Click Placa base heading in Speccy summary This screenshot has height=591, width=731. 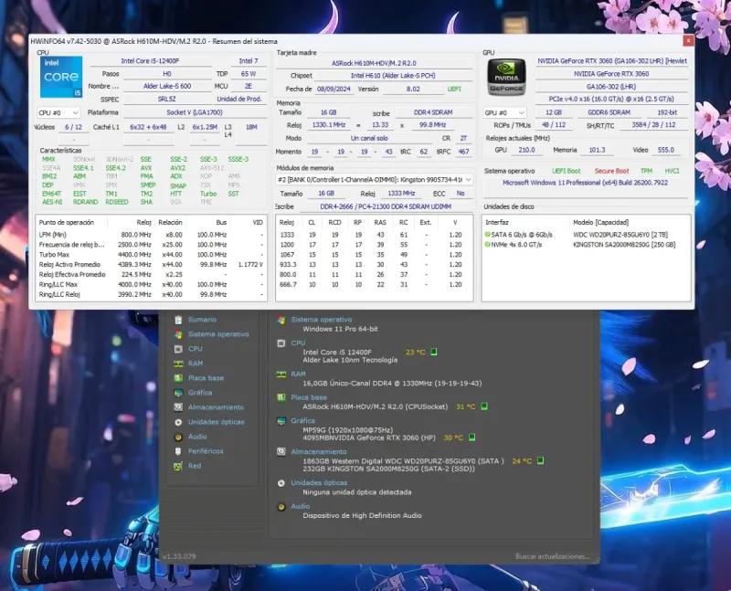pos(309,397)
